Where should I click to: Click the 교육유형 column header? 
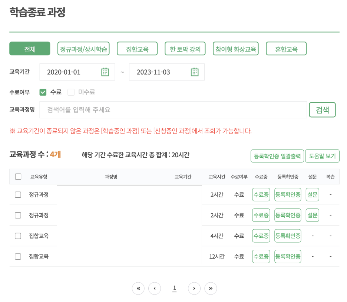[39, 177]
